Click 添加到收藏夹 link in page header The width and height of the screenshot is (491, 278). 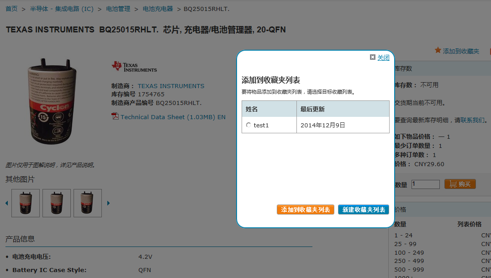[x=461, y=51]
